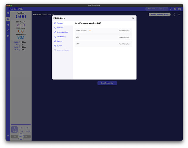Open the chef hat recipes icon
The height and width of the screenshot is (148, 188).
(x=8, y=25)
